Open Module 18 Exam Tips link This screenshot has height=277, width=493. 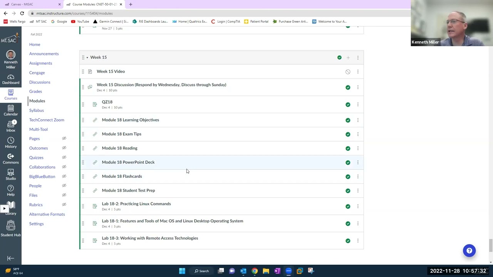coord(121,134)
